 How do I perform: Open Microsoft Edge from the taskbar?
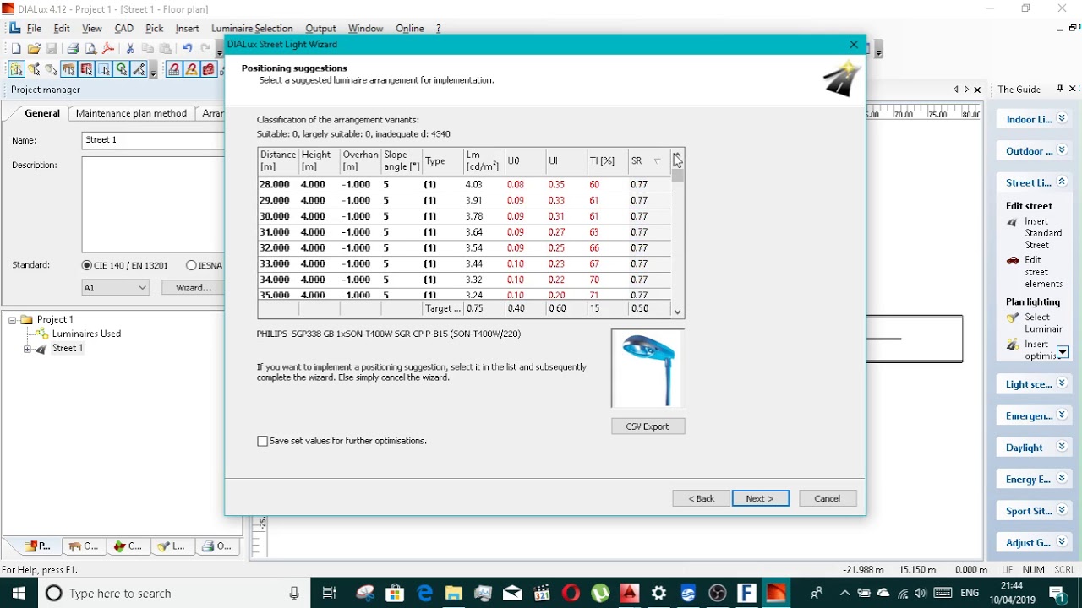[x=424, y=593]
